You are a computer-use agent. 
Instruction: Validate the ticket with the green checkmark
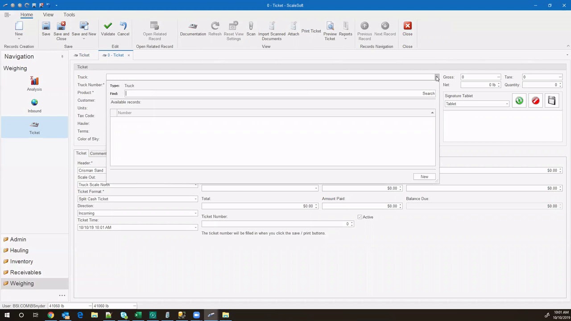click(x=108, y=26)
